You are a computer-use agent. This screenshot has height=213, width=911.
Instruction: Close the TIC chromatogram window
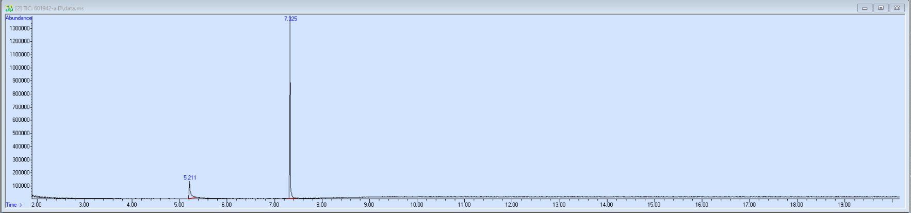[897, 8]
